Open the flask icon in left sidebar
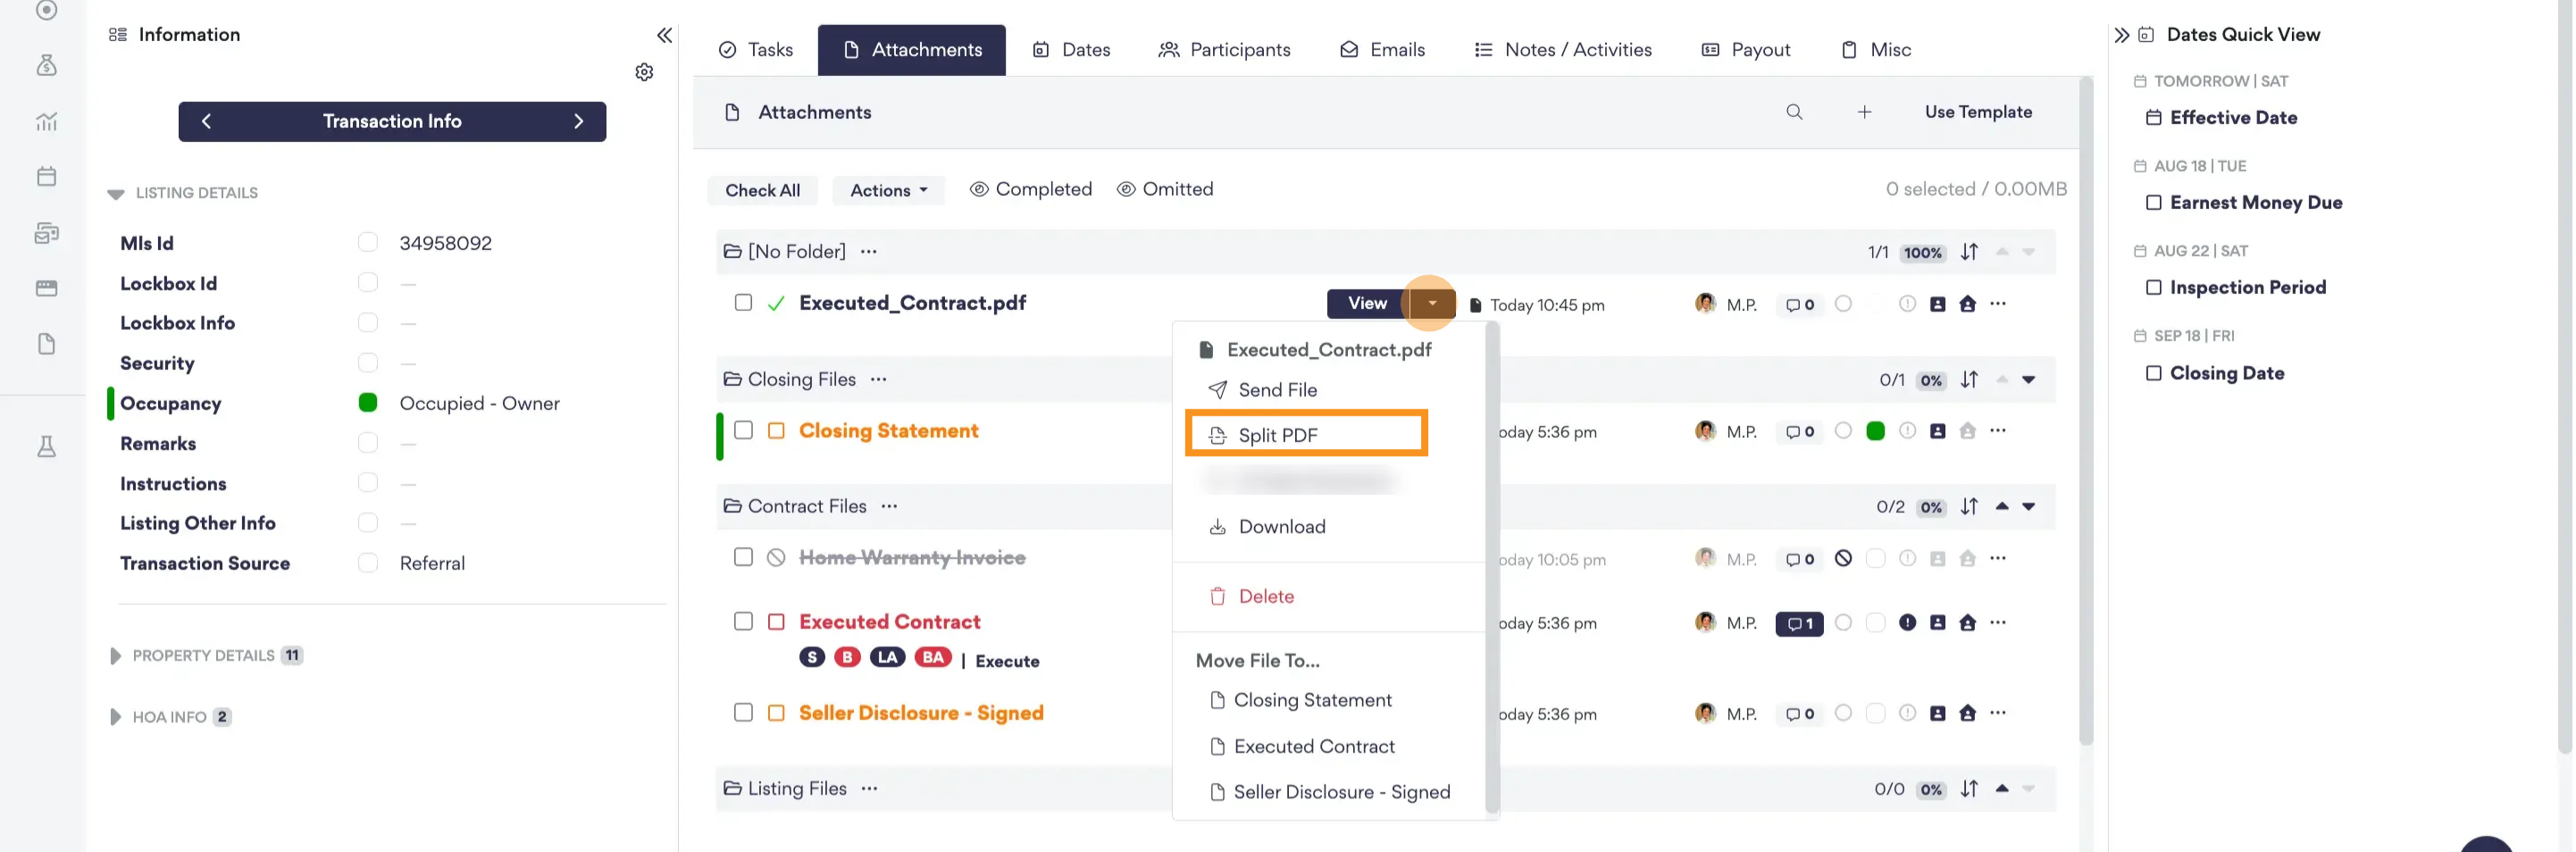The width and height of the screenshot is (2576, 852). click(46, 446)
